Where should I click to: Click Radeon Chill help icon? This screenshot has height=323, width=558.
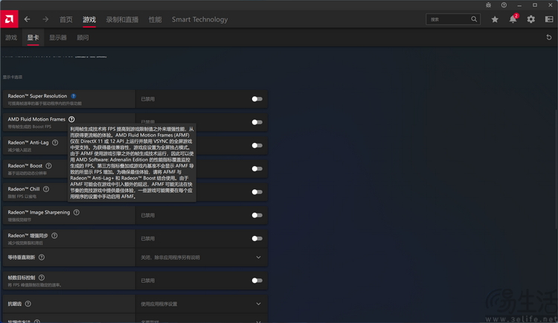[x=46, y=189]
